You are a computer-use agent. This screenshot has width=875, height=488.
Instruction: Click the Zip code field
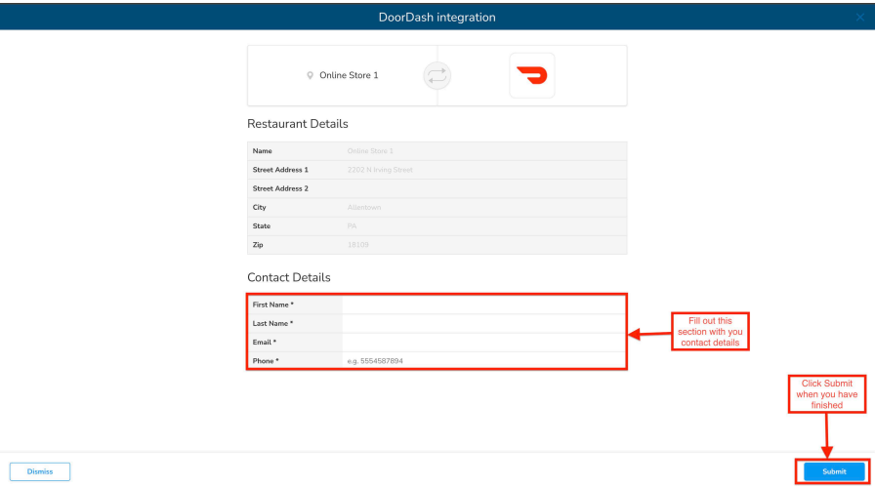click(x=482, y=244)
